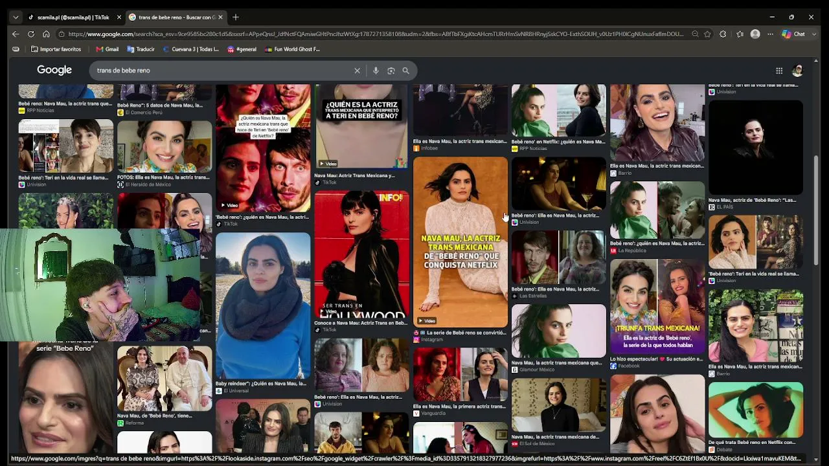
Task: Open the Gmail bookmark
Action: (x=107, y=49)
